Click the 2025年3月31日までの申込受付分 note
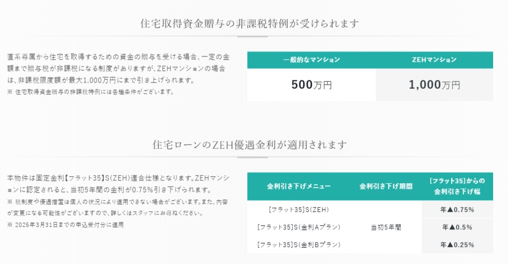 [x=66, y=225]
